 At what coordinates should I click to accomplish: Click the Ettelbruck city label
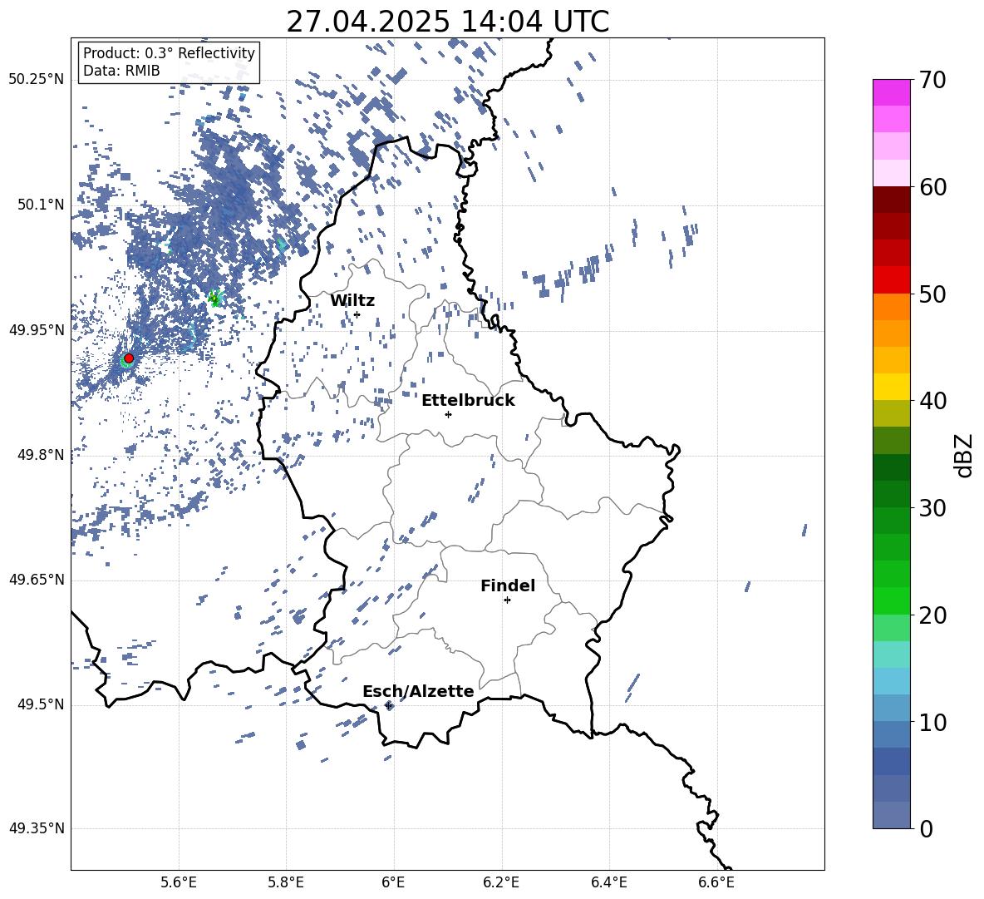click(468, 401)
